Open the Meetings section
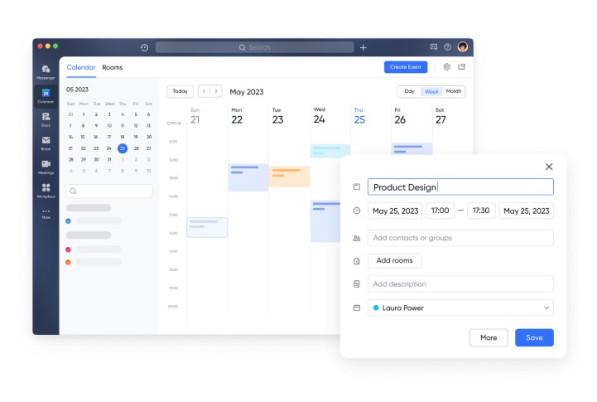 point(46,166)
